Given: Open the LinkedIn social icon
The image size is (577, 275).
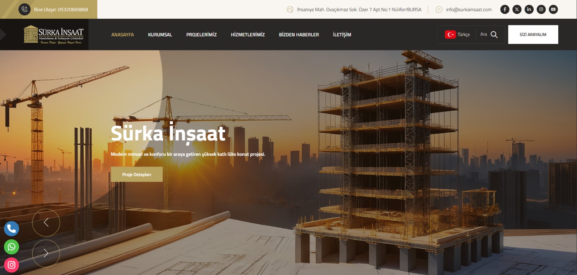Looking at the screenshot, I should pyautogui.click(x=529, y=9).
